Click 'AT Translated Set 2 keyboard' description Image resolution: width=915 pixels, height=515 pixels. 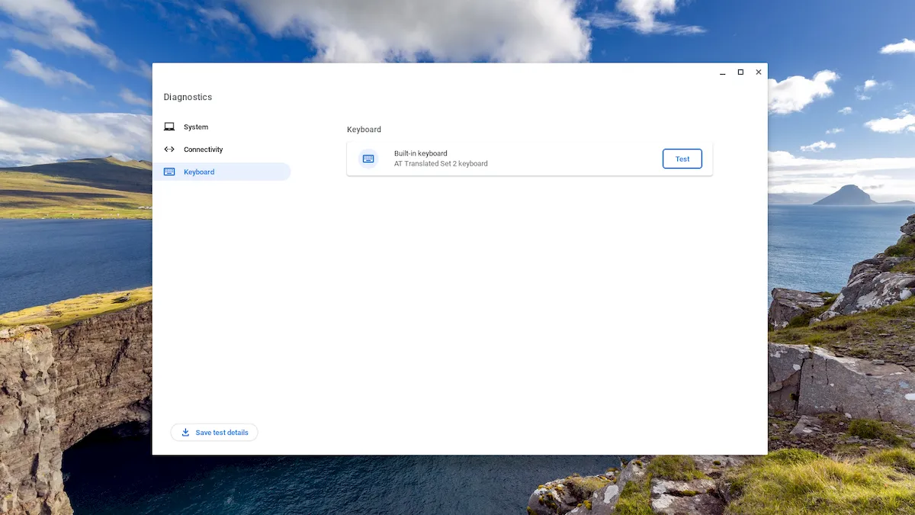pyautogui.click(x=441, y=163)
